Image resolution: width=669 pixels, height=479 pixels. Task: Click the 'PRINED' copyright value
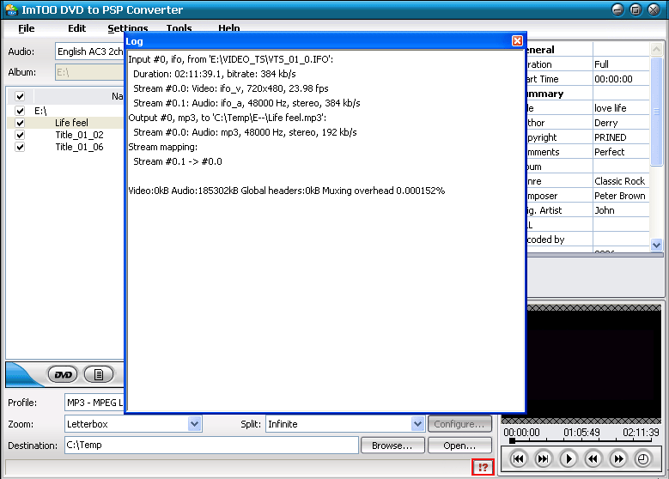(610, 137)
